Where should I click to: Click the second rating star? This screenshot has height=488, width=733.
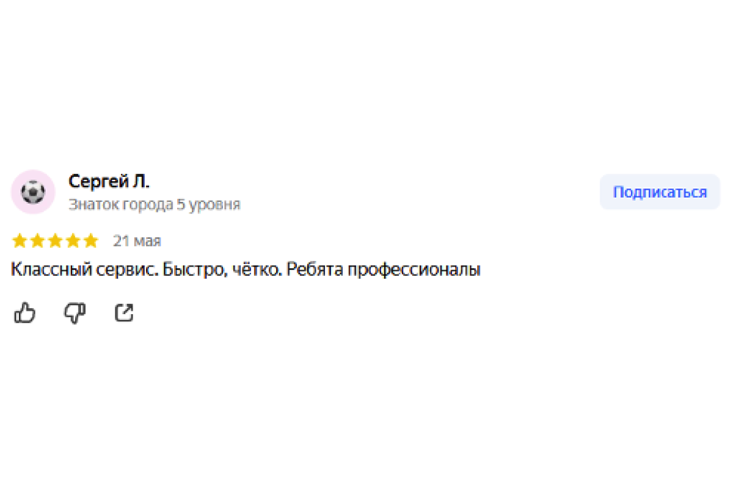tap(37, 241)
